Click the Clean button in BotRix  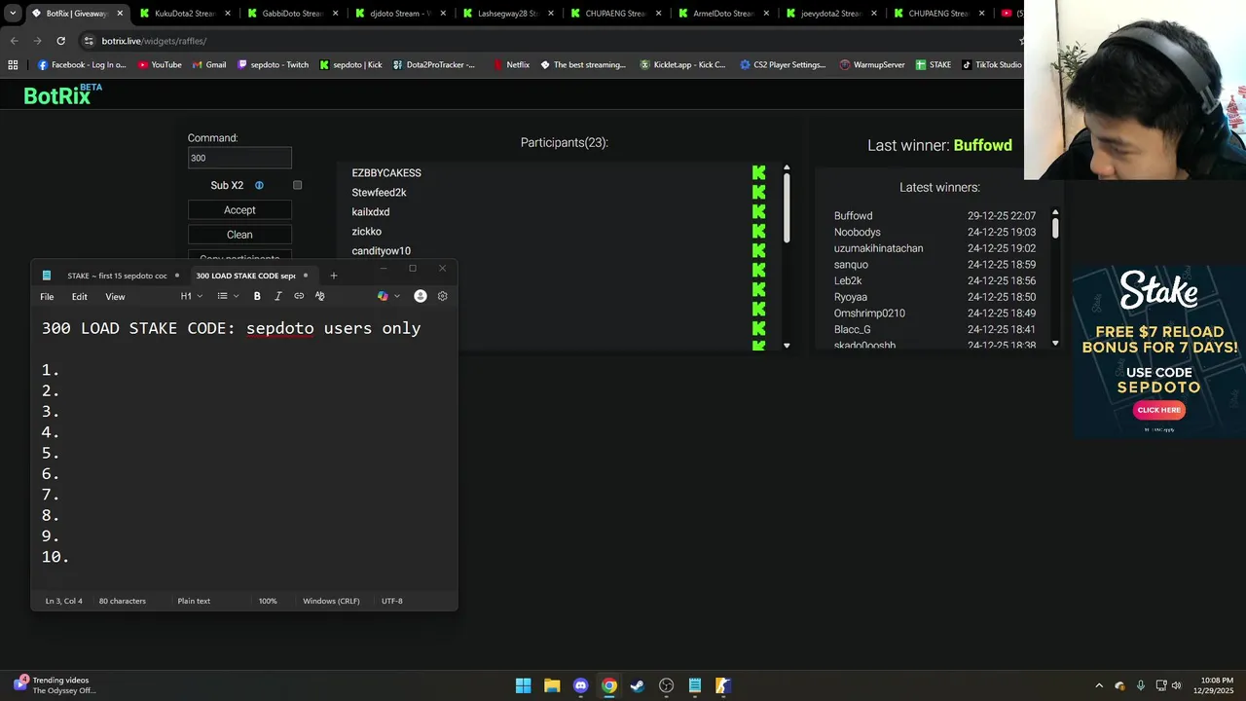click(239, 235)
